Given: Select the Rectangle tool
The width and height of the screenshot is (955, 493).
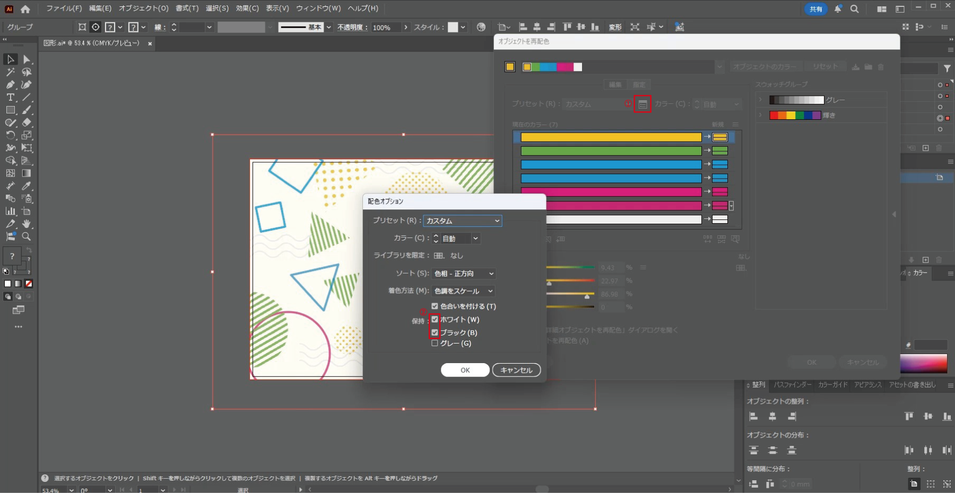Looking at the screenshot, I should coord(10,110).
